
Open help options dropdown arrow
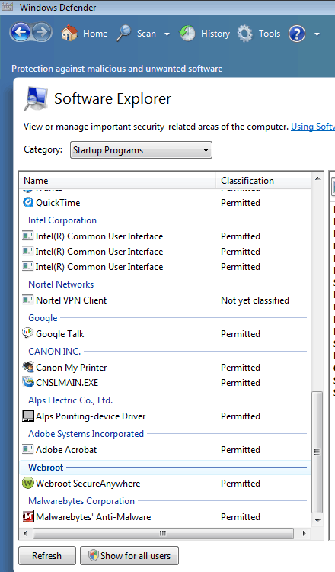(x=317, y=34)
